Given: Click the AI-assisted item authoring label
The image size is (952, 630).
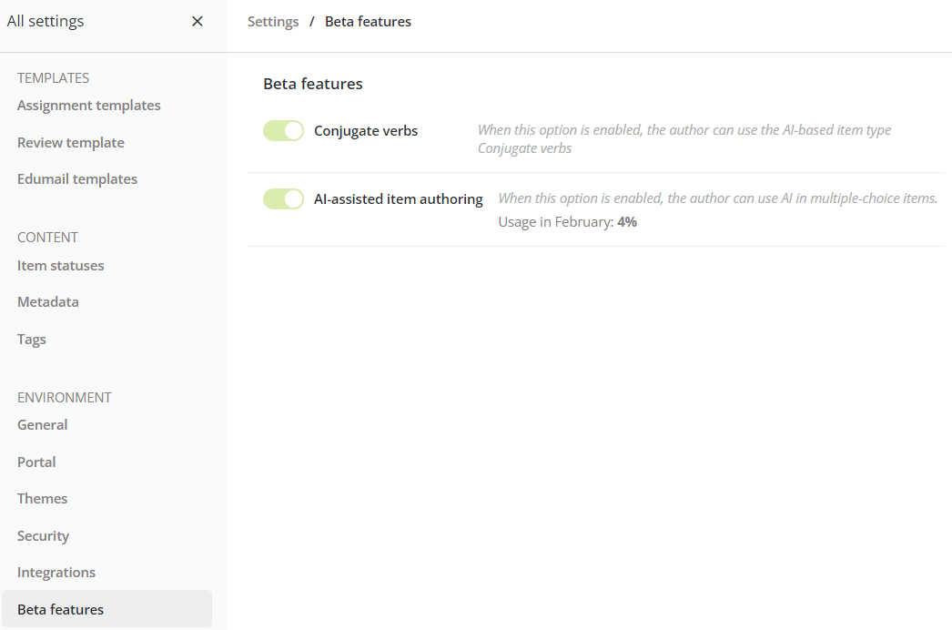Looking at the screenshot, I should (398, 198).
